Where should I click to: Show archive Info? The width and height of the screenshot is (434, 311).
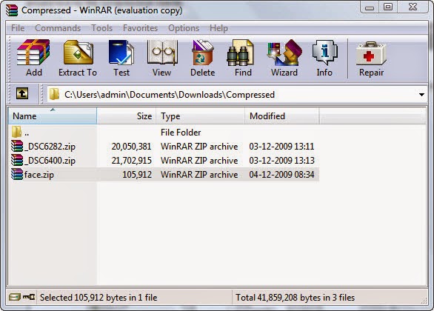324,53
